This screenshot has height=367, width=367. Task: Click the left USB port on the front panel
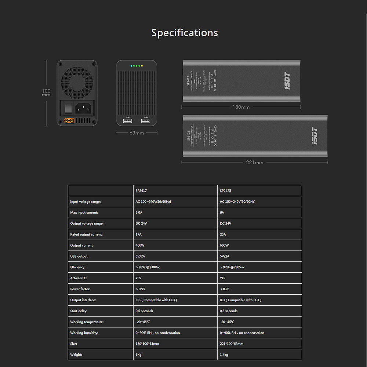(x=128, y=120)
